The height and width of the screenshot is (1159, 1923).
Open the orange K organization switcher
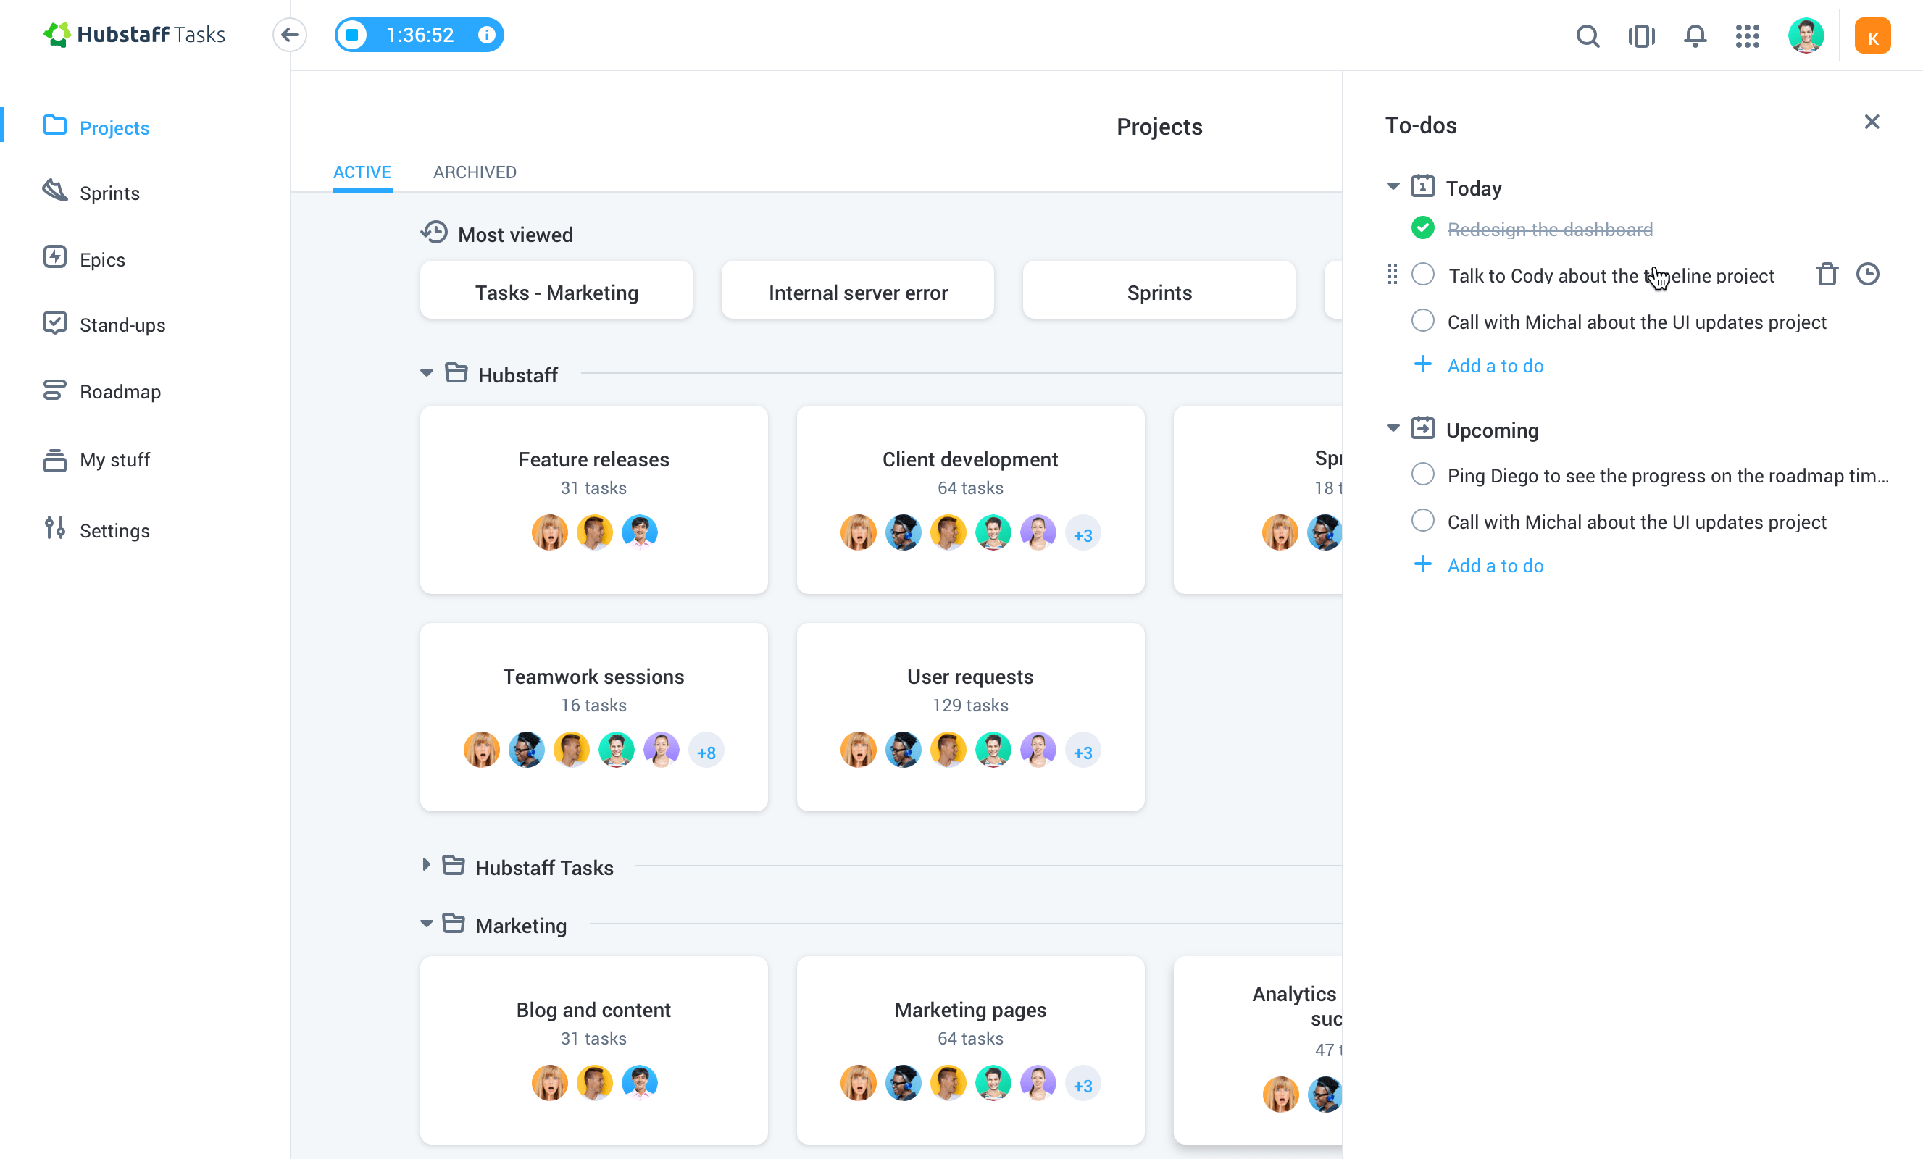click(1872, 36)
